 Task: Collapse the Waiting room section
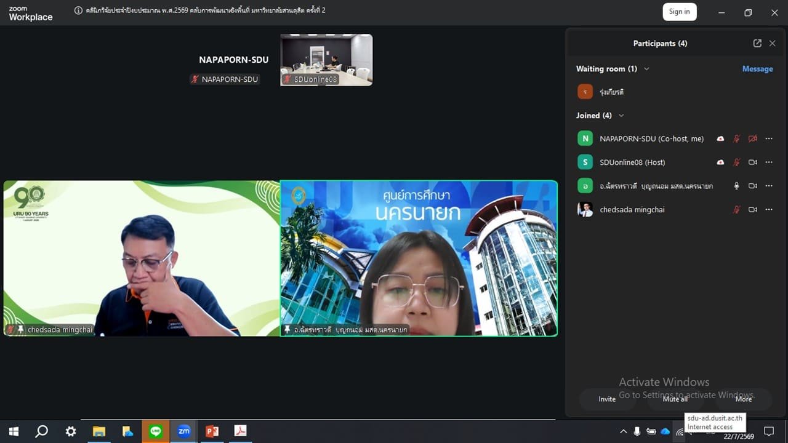pos(646,69)
